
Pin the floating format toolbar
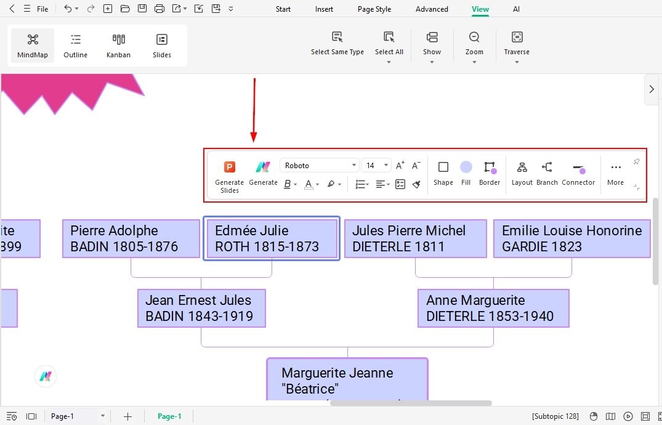636,161
